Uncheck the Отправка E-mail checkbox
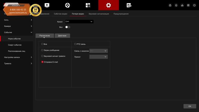This screenshot has width=199, height=112. pos(42,62)
